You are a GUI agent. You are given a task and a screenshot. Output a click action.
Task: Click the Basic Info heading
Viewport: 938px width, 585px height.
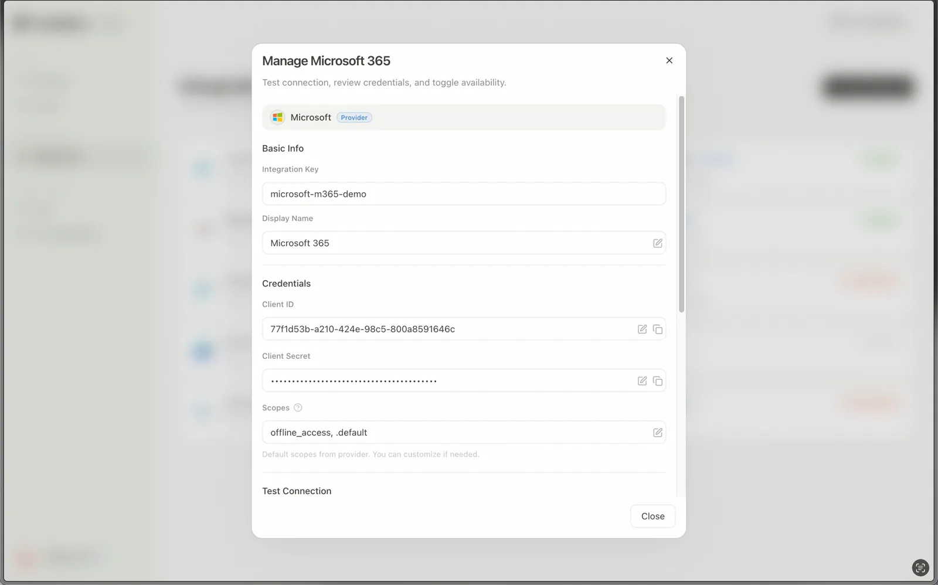pyautogui.click(x=283, y=148)
